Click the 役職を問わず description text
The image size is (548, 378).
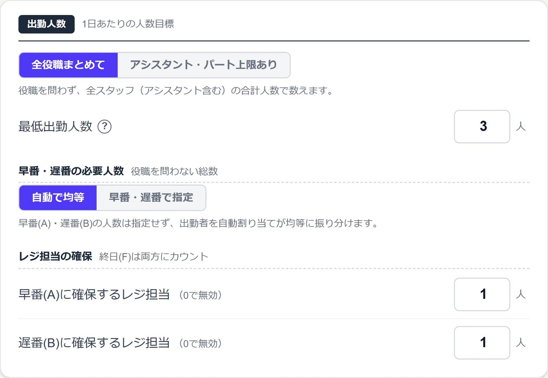pos(176,91)
